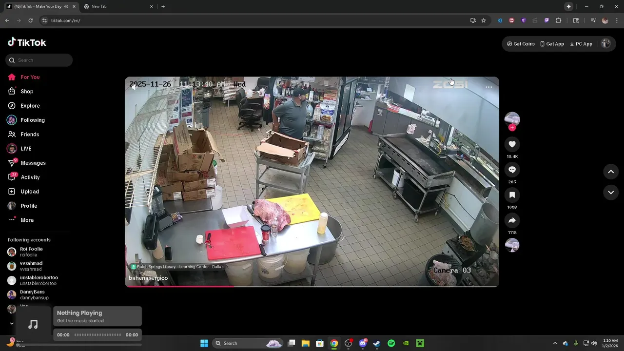Viewport: 624px width, 351px height.
Task: Open the account avatar menu at top right
Action: pos(605,43)
